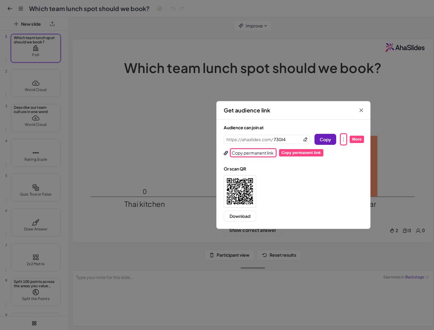Copy the audience join link
The image size is (434, 330).
coord(325,139)
